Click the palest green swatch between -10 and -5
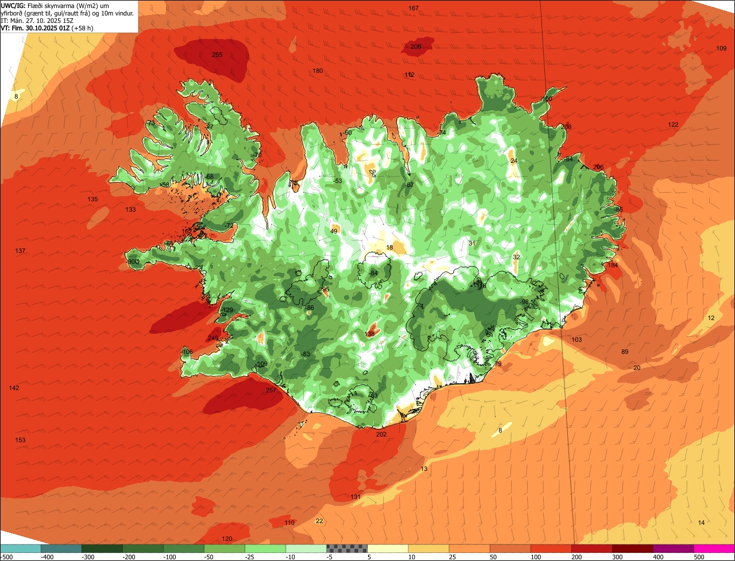This screenshot has height=561, width=735. click(x=306, y=548)
